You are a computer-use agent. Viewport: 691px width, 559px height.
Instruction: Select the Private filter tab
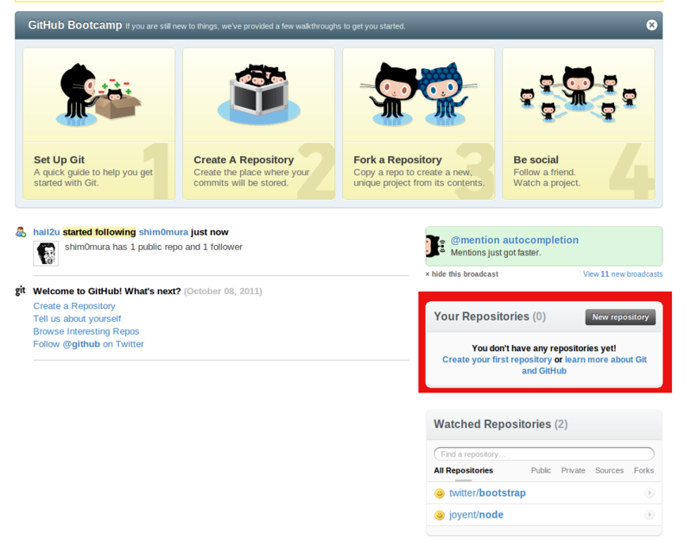pos(573,470)
